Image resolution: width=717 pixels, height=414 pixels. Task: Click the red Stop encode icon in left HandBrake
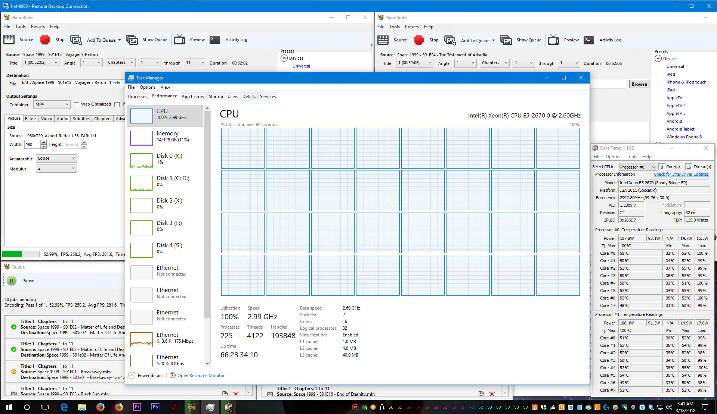coord(45,40)
